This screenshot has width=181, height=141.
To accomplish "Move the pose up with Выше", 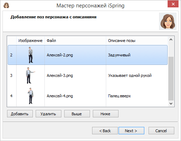I will [x=77, y=114].
